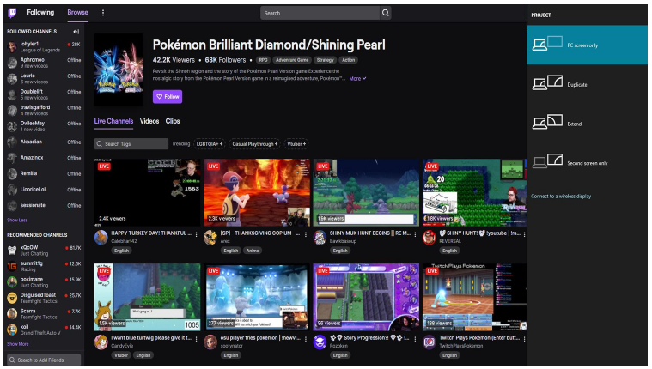
Task: Click the Search Tags input field
Action: tap(131, 144)
